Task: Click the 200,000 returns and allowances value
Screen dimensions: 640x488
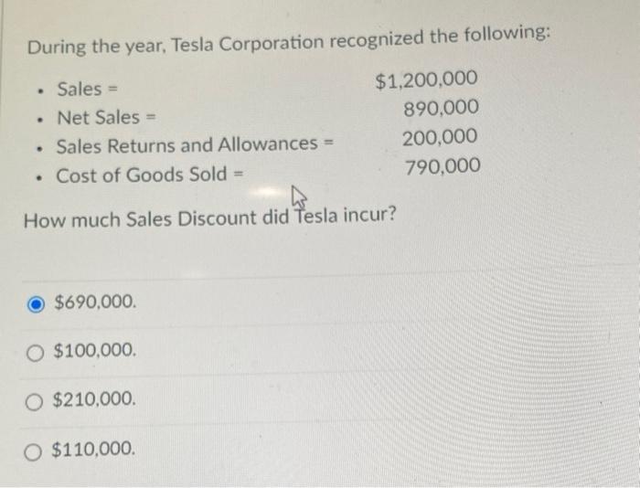Action: pos(440,137)
